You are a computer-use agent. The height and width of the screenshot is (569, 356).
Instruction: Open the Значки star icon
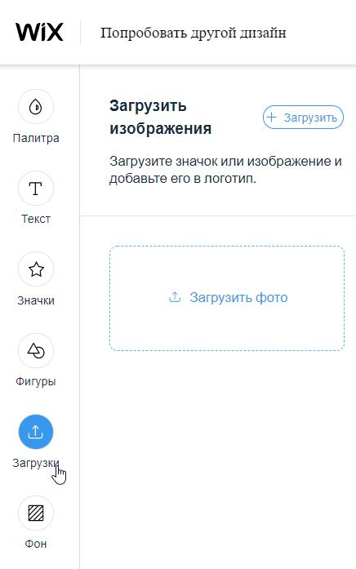pos(36,269)
